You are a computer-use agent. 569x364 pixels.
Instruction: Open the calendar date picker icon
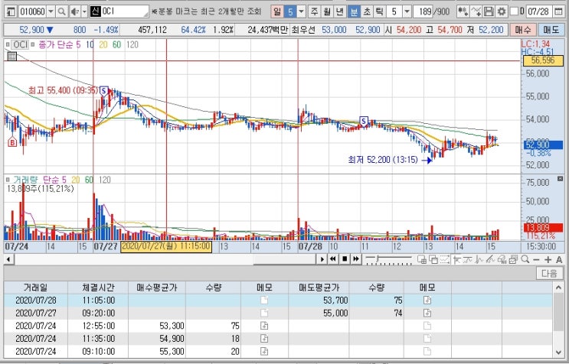click(x=558, y=11)
